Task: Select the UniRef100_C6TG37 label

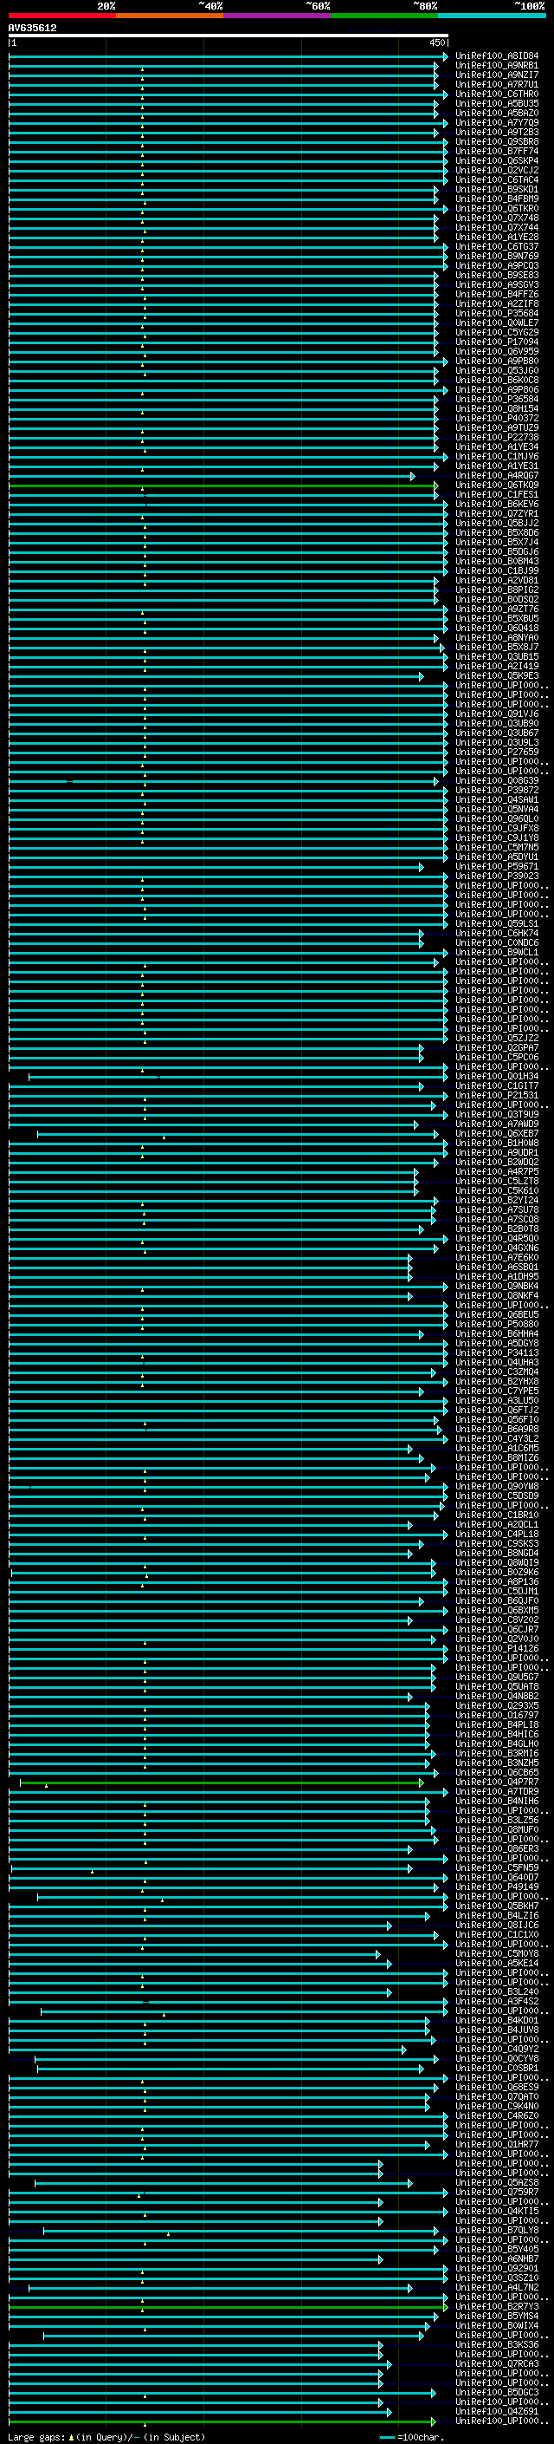Action: tap(497, 247)
